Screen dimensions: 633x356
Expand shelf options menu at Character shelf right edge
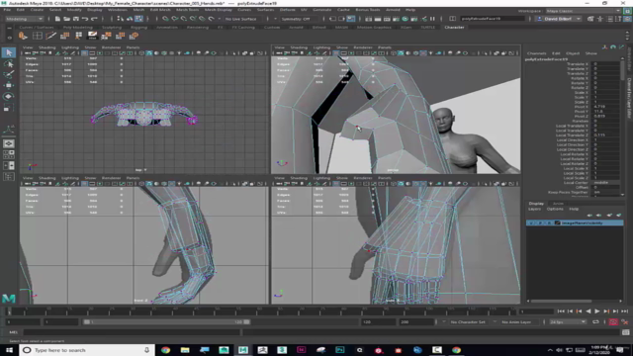coord(627,36)
